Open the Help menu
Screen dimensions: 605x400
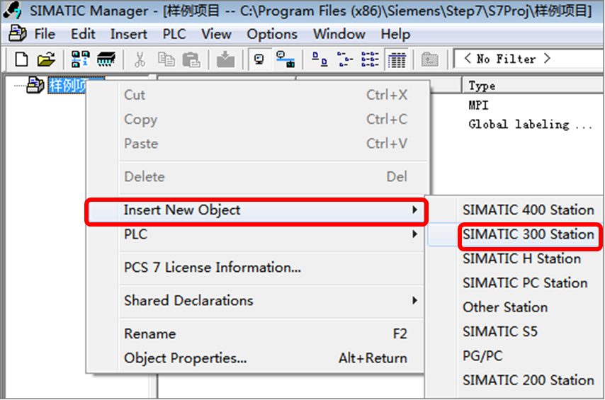(395, 34)
